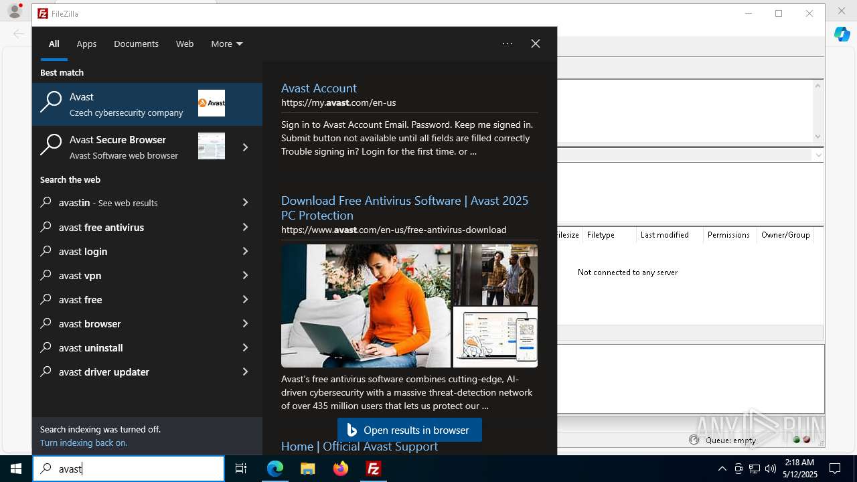The image size is (857, 482).
Task: Expand avast driver updater suggestion arrow
Action: pyautogui.click(x=245, y=372)
